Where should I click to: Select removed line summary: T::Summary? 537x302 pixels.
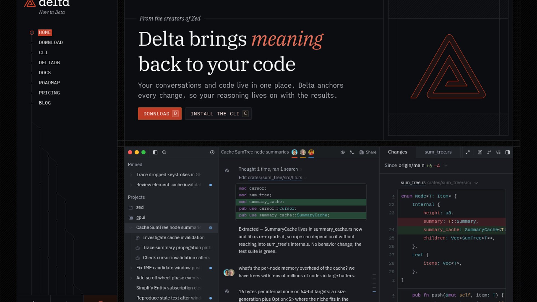tap(451, 221)
